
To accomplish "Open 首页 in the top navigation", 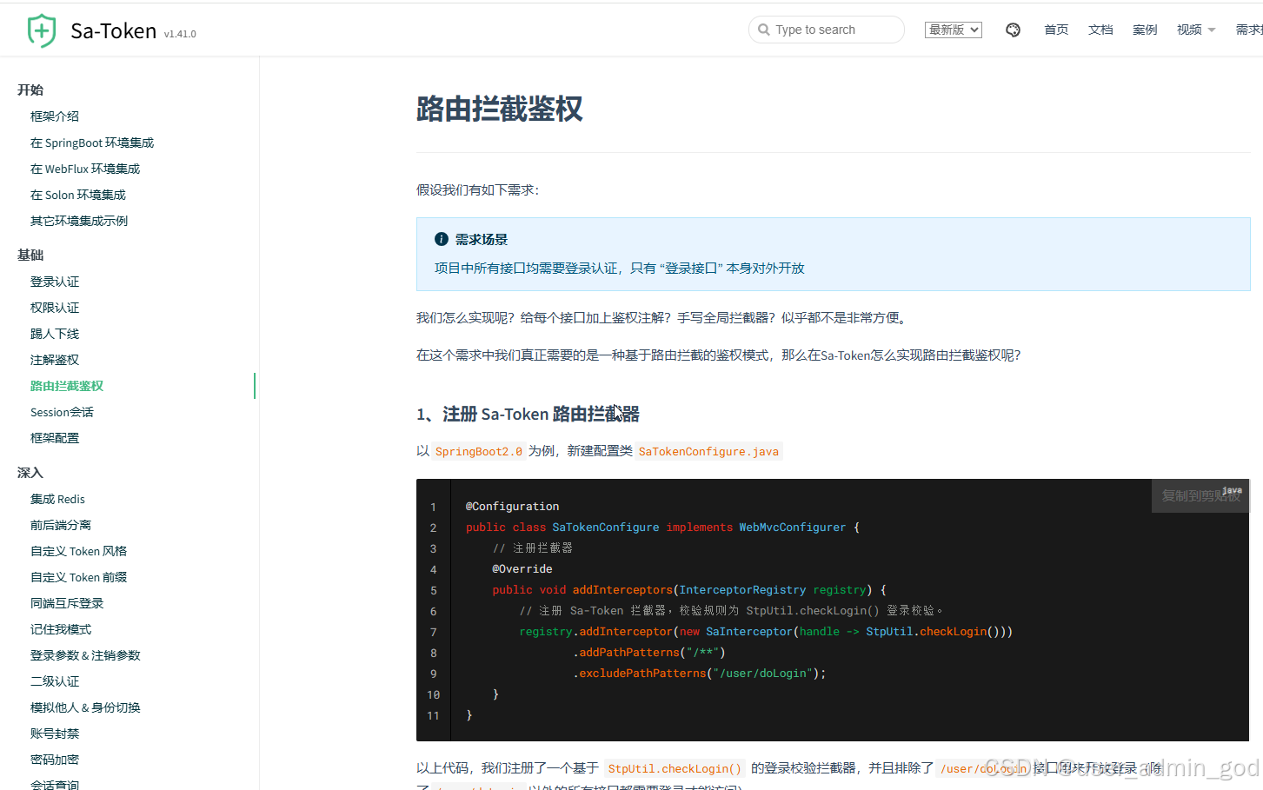I will 1056,30.
